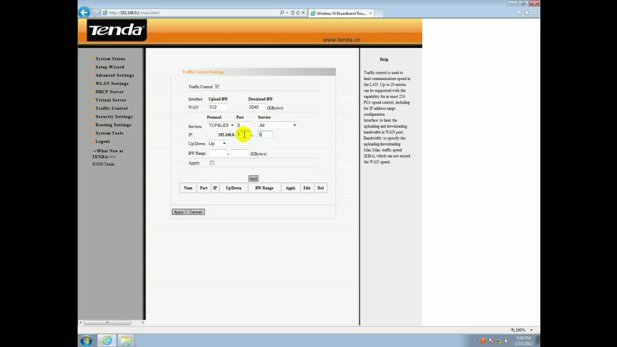Stop loading with the address bar X
Image resolution: width=617 pixels, height=347 pixels.
(x=303, y=13)
